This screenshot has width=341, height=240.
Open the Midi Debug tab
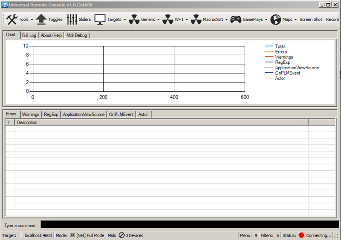point(77,35)
